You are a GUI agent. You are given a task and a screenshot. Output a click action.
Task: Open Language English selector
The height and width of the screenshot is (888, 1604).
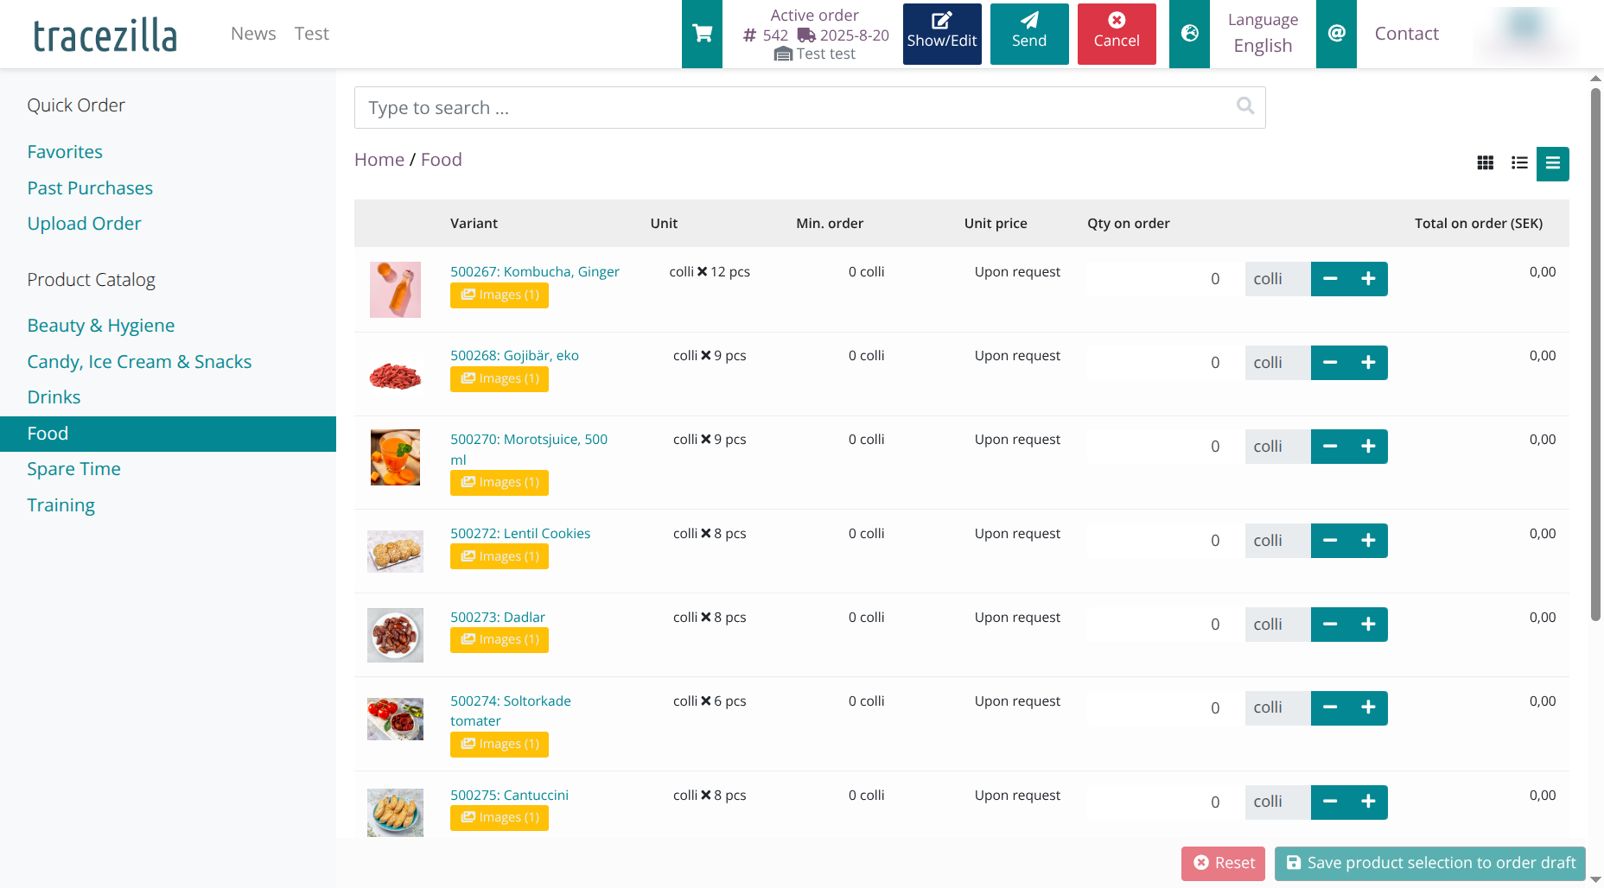click(1263, 34)
